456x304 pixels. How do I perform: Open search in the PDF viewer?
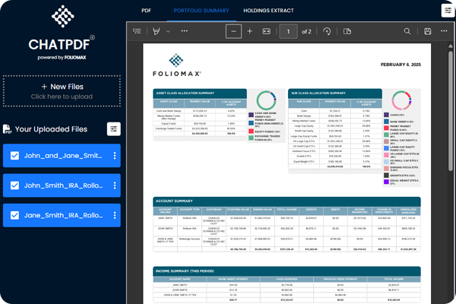[x=407, y=31]
